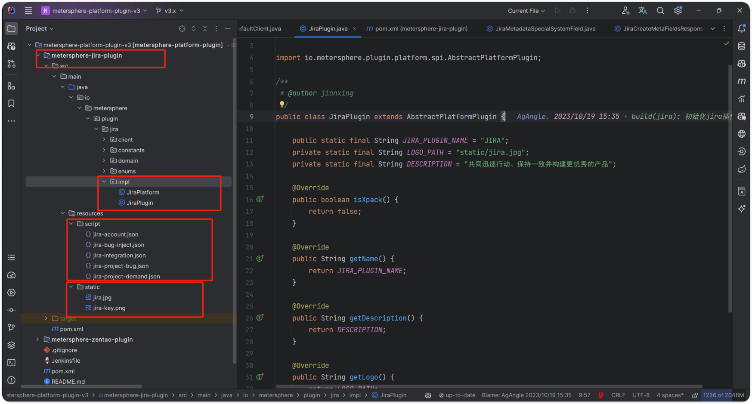Open the Jenkinsfile in project tree

click(x=62, y=361)
